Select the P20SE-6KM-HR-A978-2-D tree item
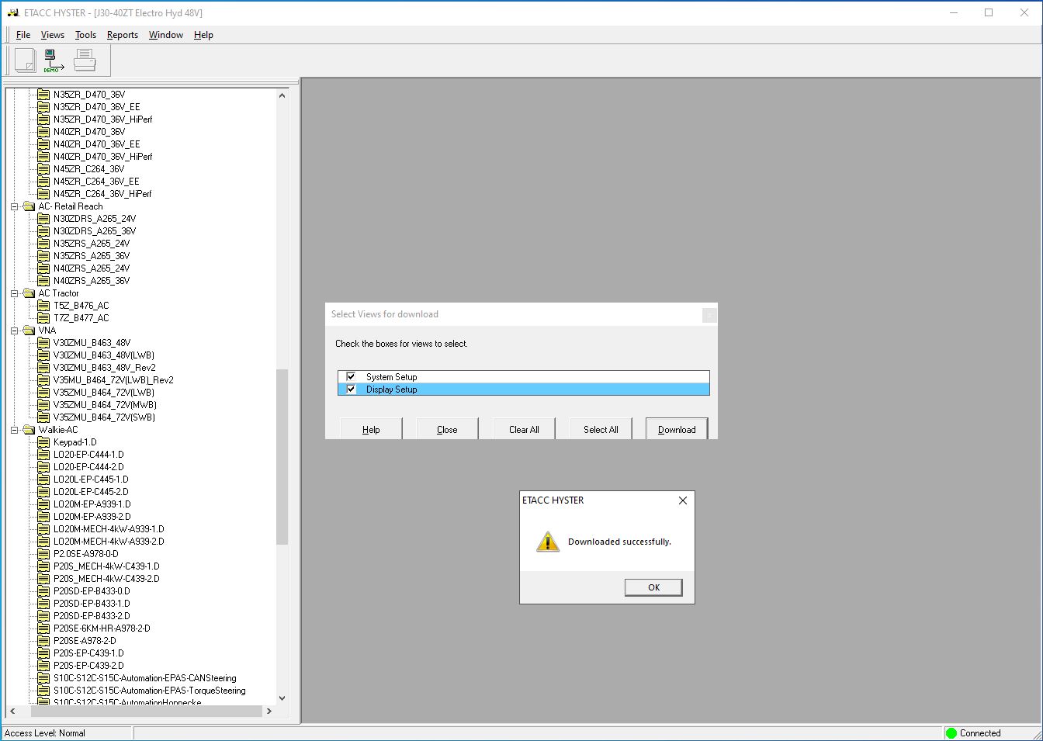The width and height of the screenshot is (1043, 741). [102, 628]
